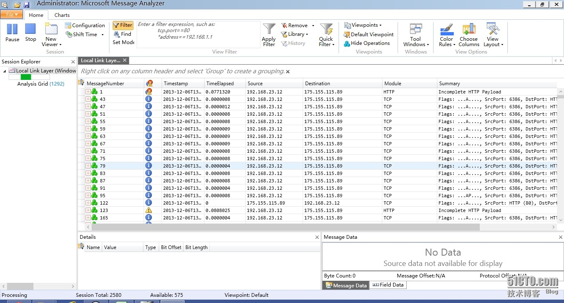Click the info icon on message 95
This screenshot has height=303, width=564.
(x=149, y=196)
